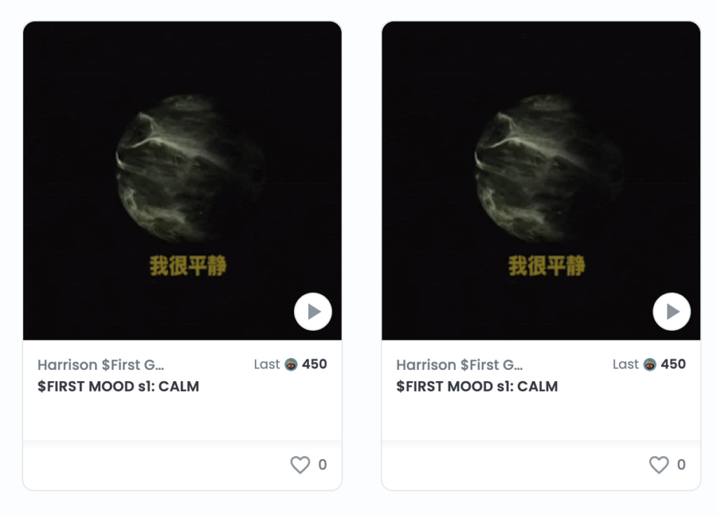Screen dimensions: 717x515
Task: Click left card like count 0
Action: tap(322, 465)
